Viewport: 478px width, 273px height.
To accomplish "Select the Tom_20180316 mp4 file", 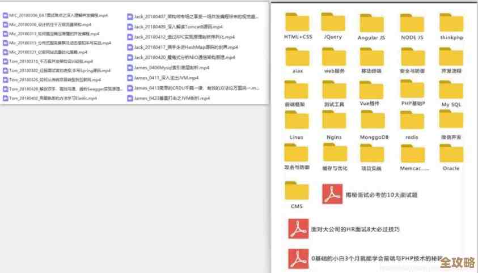I will coord(48,61).
